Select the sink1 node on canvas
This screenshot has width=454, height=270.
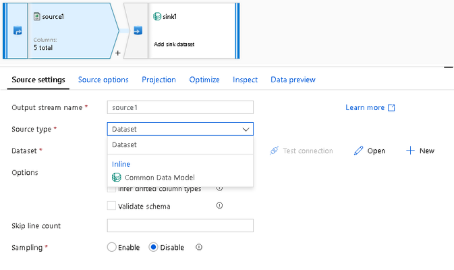pyautogui.click(x=181, y=30)
